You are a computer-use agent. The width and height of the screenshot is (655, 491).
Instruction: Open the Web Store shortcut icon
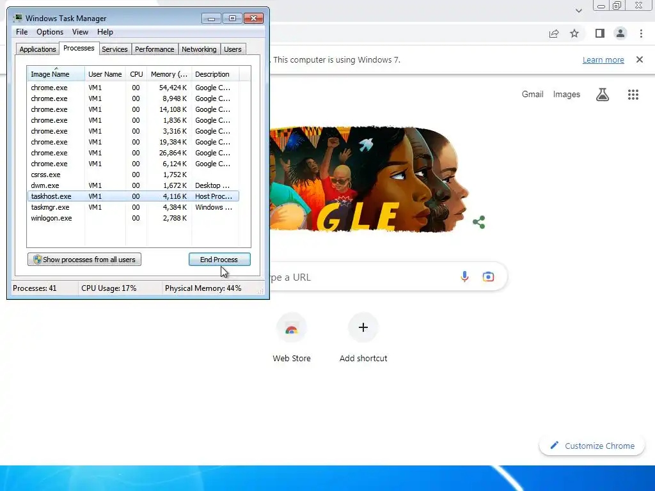pos(292,328)
